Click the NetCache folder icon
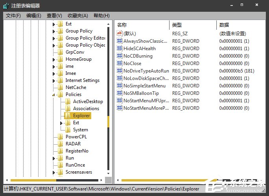Viewport: 269px width, 196px height. click(61, 87)
